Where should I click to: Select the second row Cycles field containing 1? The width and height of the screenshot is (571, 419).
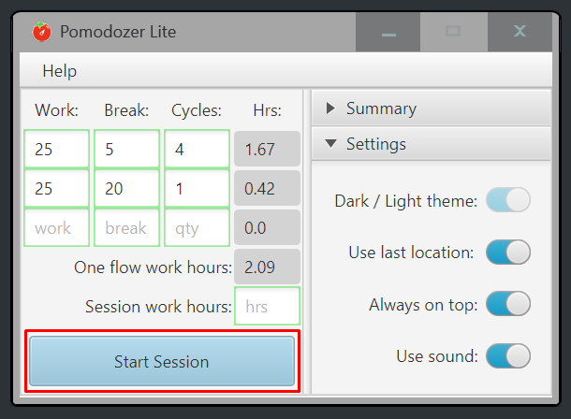197,188
